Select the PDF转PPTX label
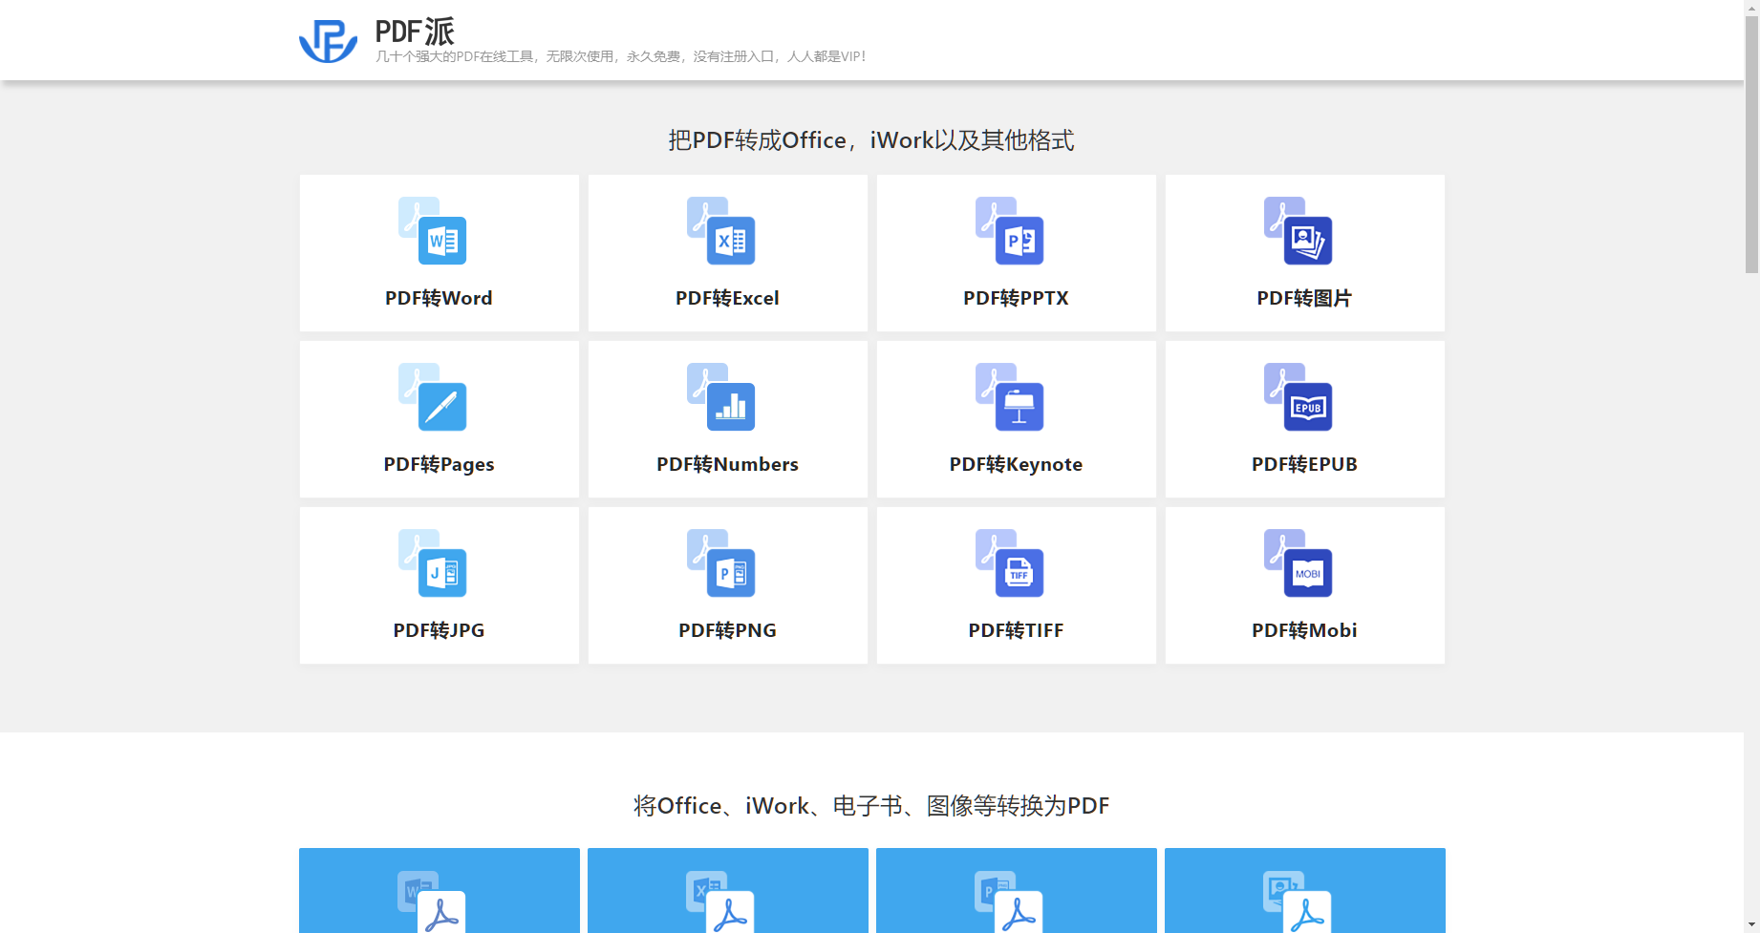Viewport: 1760px width, 933px height. (x=1016, y=298)
